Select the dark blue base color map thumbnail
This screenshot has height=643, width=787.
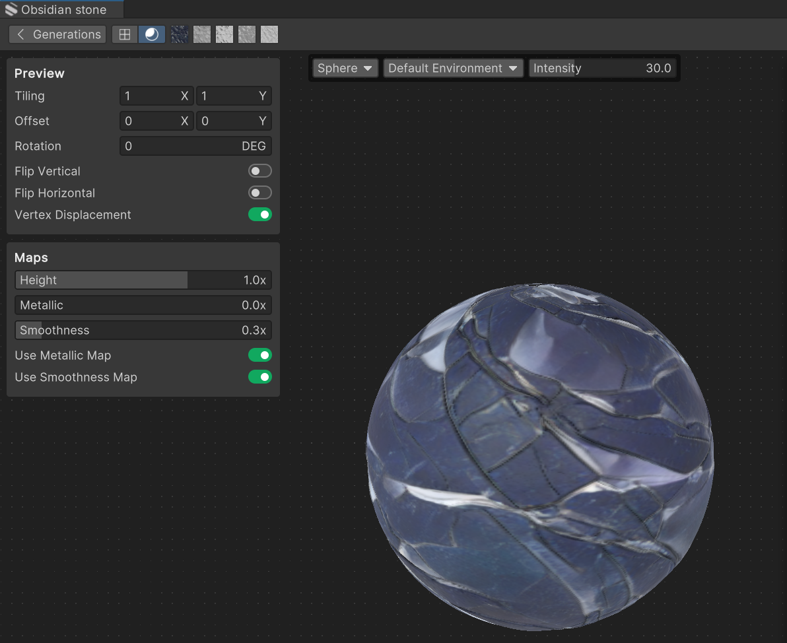180,34
